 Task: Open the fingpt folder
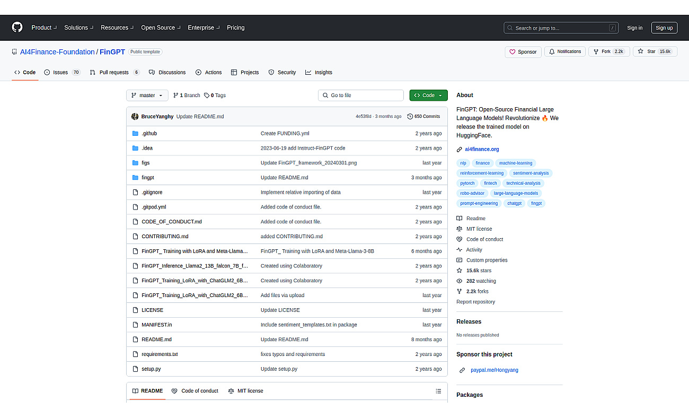pos(148,178)
